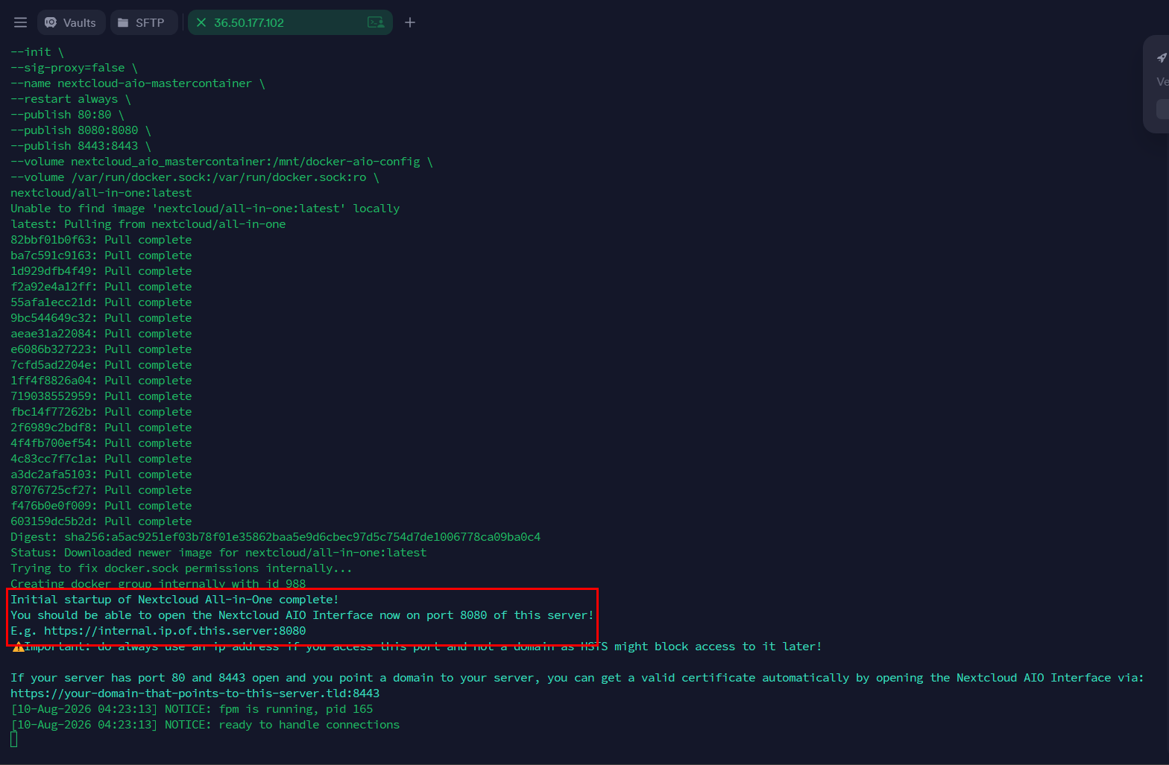Click 'Creating docker group internally' line
Viewport: 1169px width, 765px height.
(x=158, y=583)
